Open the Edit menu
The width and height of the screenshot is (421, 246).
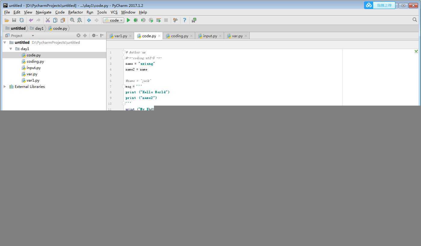click(x=17, y=12)
